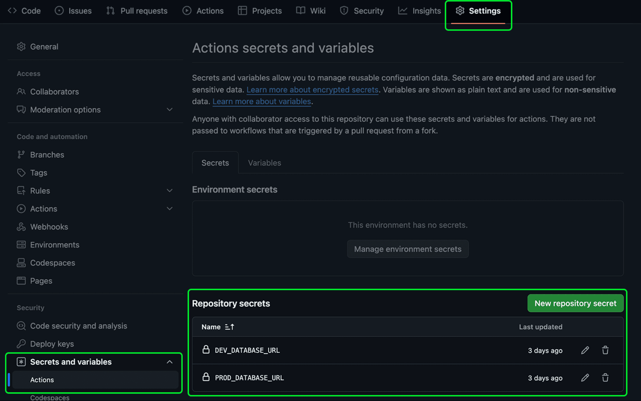Switch to the Variables tab
641x401 pixels.
(264, 163)
